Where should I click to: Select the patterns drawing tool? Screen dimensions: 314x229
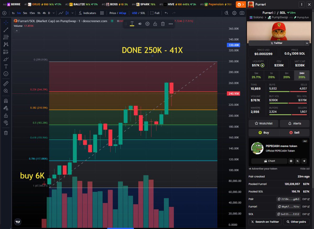coord(6,44)
